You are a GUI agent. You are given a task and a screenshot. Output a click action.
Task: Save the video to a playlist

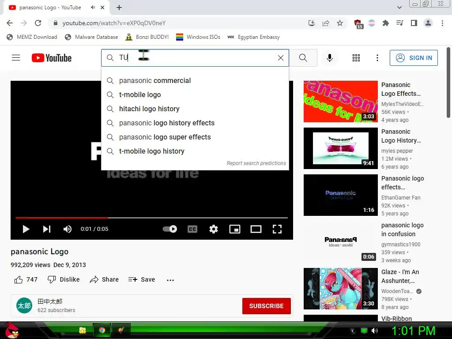pos(142,279)
